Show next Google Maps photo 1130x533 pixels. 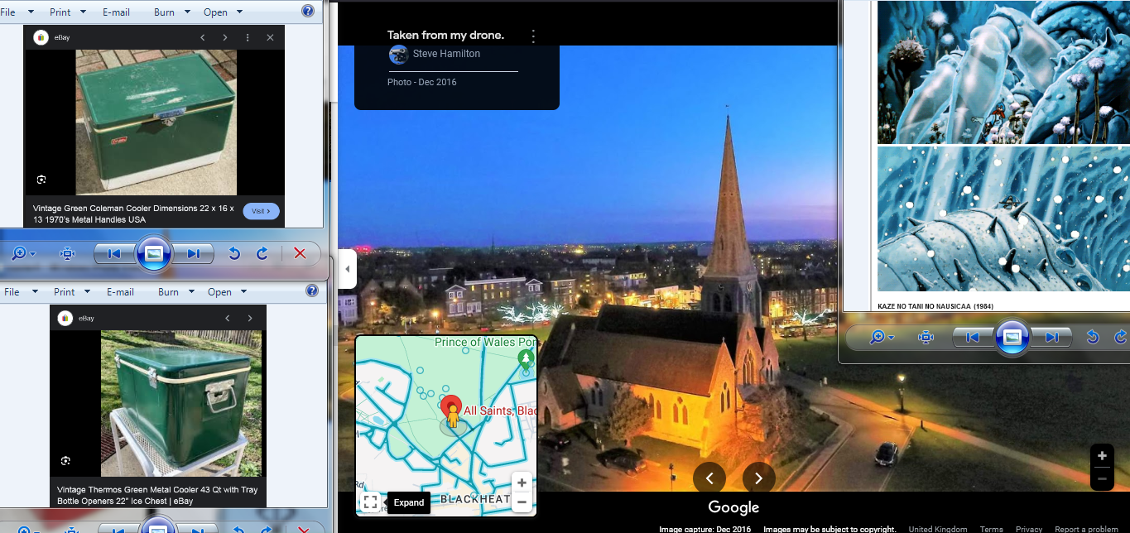coord(759,478)
